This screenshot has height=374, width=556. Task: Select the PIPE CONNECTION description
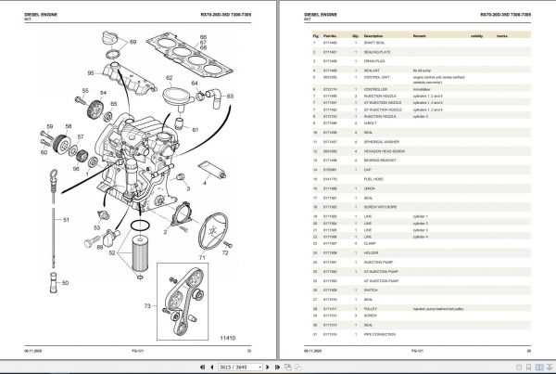[379, 335]
